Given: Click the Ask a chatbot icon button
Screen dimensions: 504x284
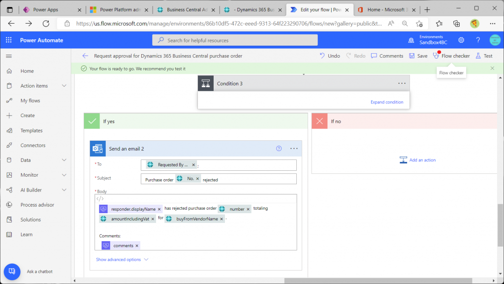Looking at the screenshot, I should (12, 272).
